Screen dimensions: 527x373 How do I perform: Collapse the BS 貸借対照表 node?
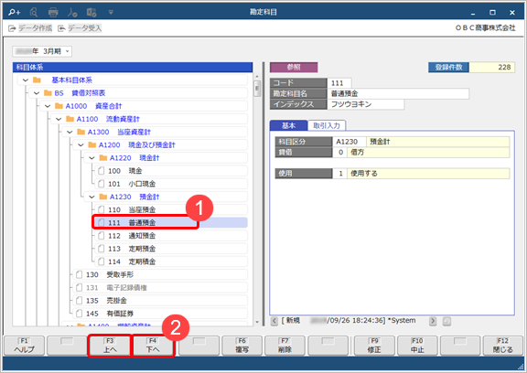pos(37,93)
